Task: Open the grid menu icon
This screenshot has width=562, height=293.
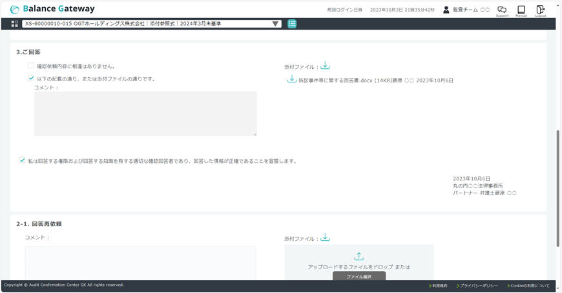Action: 14,24
